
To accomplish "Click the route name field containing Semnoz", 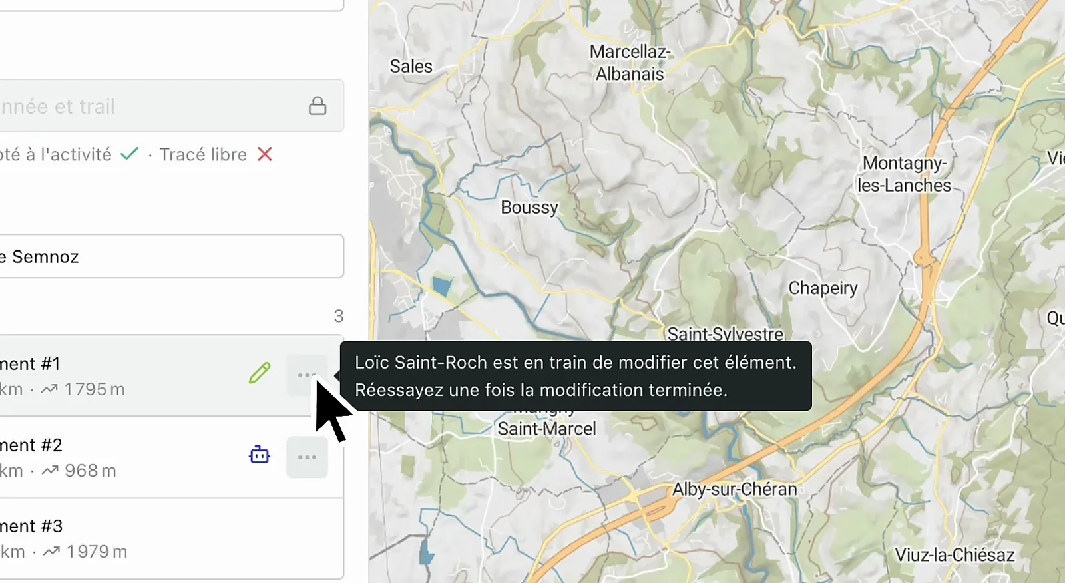I will tap(172, 256).
